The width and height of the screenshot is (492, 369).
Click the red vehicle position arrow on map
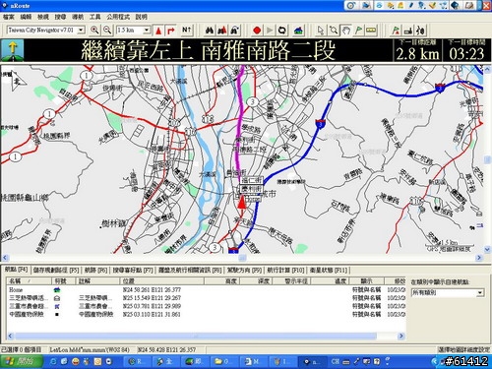coord(242,202)
